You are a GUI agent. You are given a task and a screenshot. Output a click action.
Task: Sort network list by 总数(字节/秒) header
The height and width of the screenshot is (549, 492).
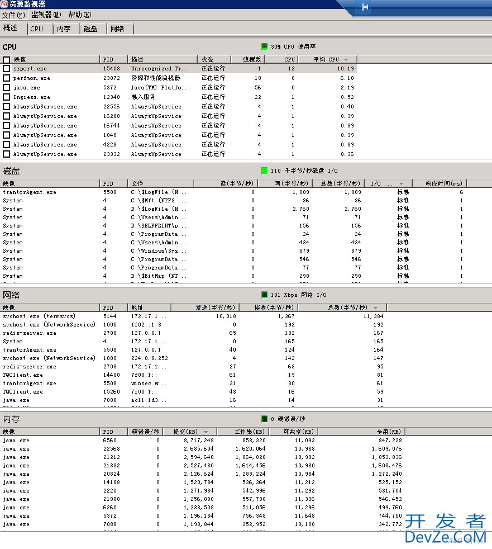click(342, 307)
